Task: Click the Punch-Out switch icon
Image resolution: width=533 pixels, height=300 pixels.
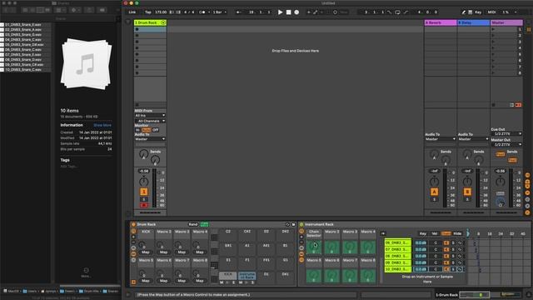Action: (406, 12)
